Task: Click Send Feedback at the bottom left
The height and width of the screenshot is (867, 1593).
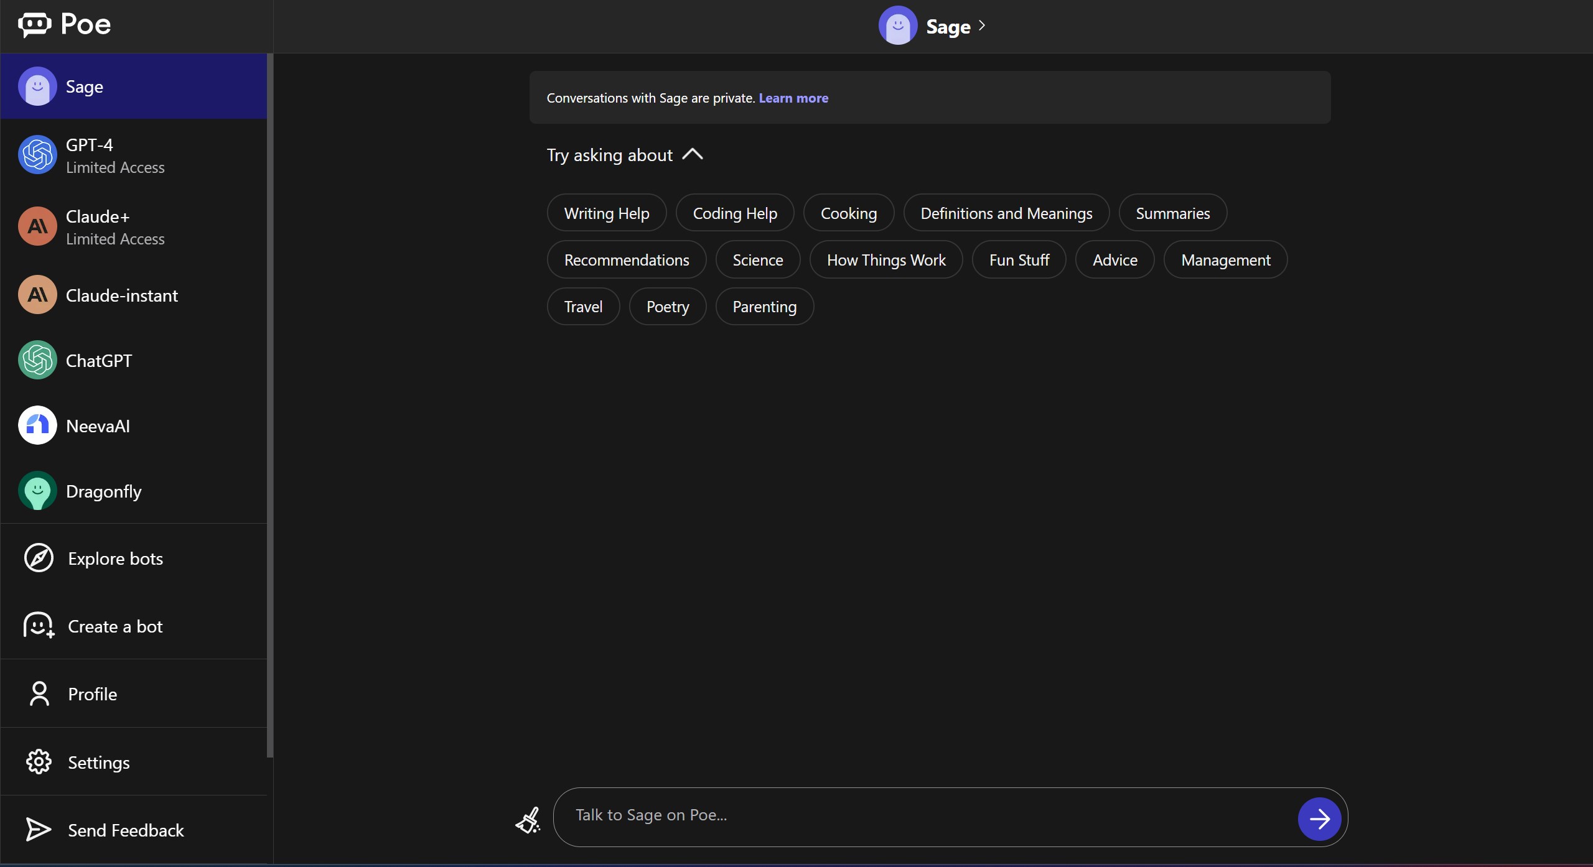Action: pyautogui.click(x=126, y=830)
